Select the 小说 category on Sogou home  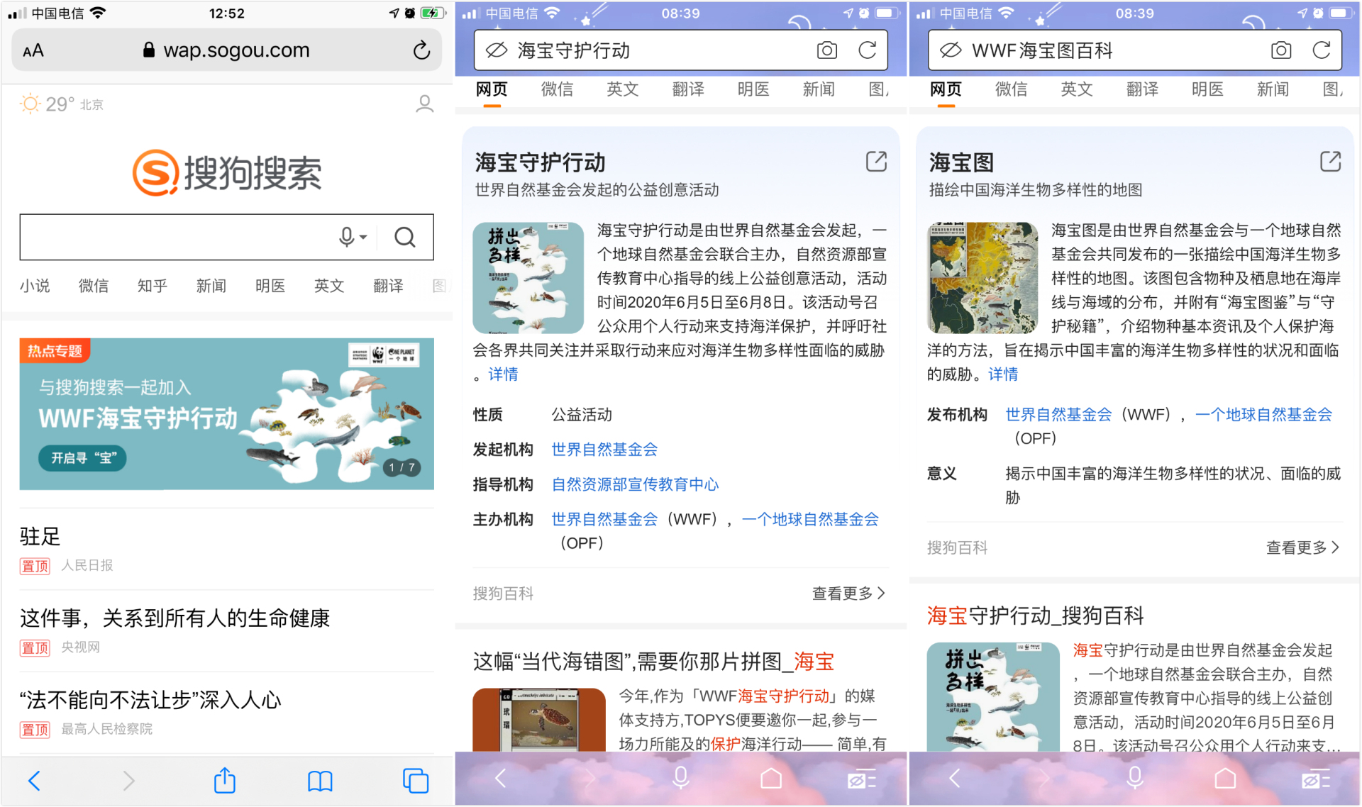(35, 286)
